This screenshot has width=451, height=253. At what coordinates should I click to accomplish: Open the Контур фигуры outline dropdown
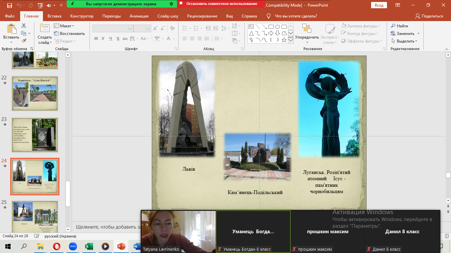(360, 34)
